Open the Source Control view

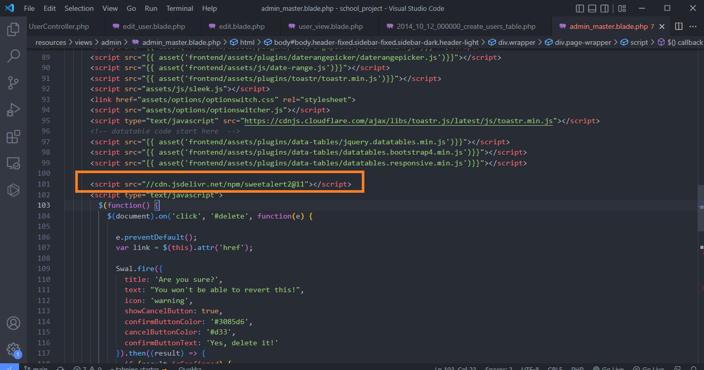[13, 82]
